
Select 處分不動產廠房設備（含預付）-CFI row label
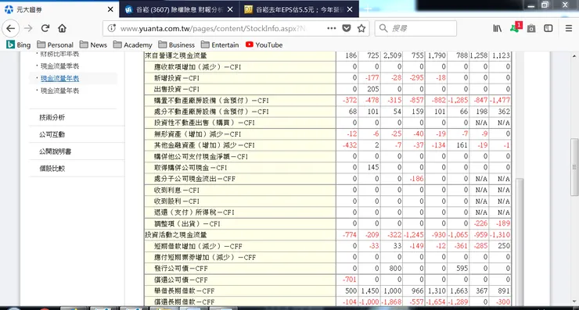[211, 112]
